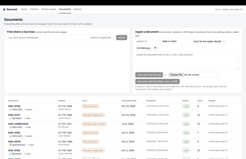Click the Received column header
246x159 pixels.
151,101
